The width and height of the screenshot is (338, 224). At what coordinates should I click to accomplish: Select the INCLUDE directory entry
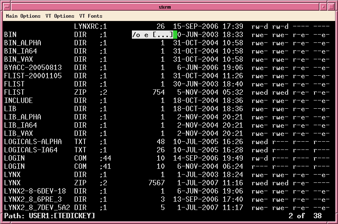[x=19, y=100]
